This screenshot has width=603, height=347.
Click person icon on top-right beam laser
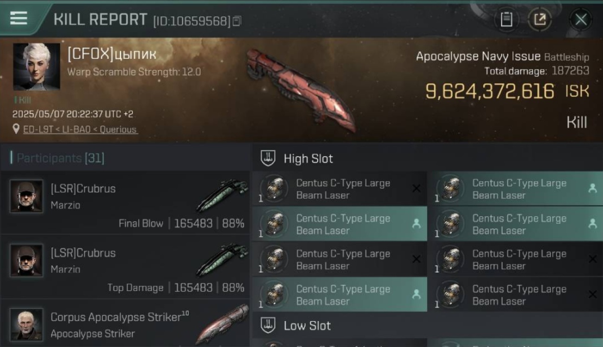pos(592,188)
